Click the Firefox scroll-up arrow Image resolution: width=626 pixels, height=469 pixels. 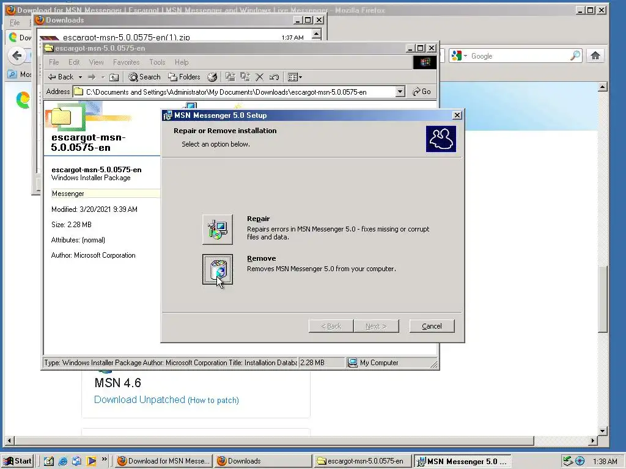(x=602, y=87)
